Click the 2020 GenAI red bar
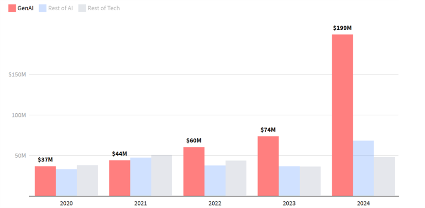 pos(45,181)
